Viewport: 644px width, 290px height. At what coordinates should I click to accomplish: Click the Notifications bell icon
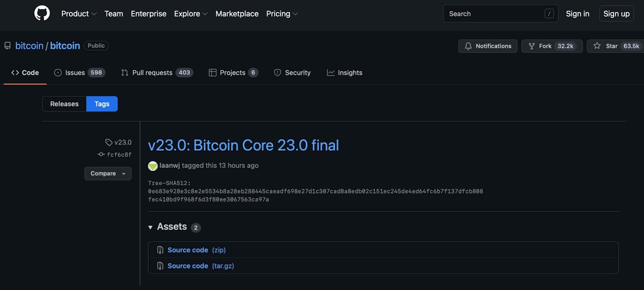tap(468, 46)
